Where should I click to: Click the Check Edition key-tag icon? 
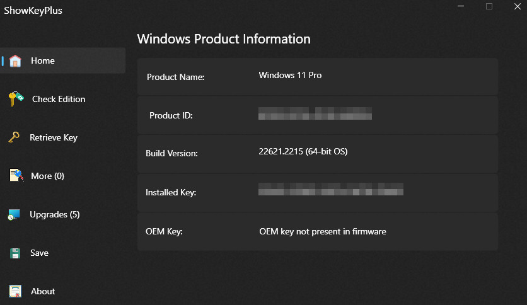pos(16,99)
